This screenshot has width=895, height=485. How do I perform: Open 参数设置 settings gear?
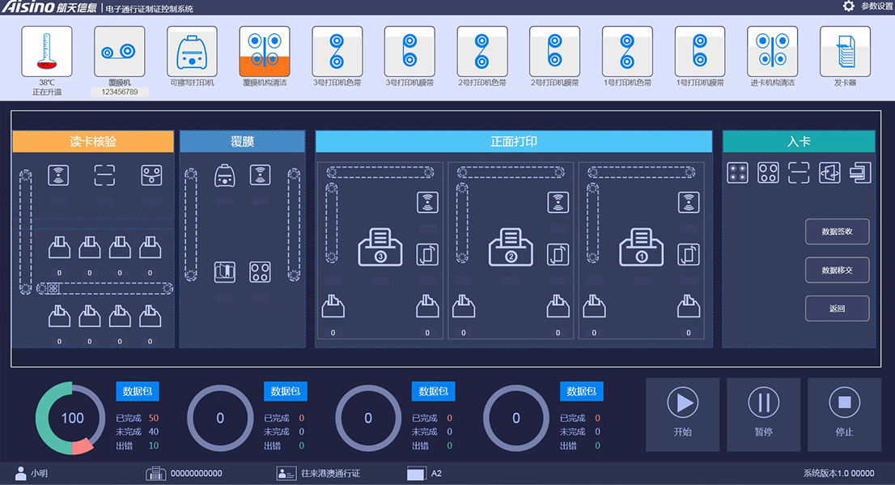(x=849, y=6)
